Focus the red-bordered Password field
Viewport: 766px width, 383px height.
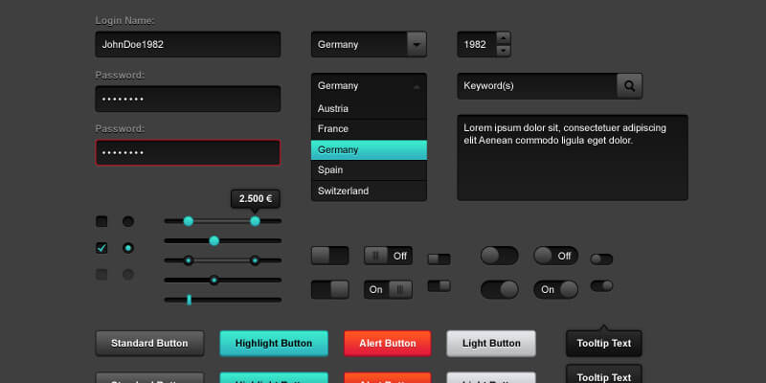[x=188, y=153]
